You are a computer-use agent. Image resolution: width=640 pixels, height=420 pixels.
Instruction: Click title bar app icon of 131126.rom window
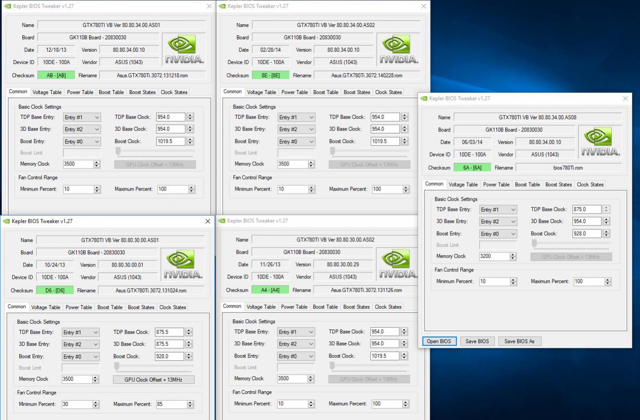222,221
